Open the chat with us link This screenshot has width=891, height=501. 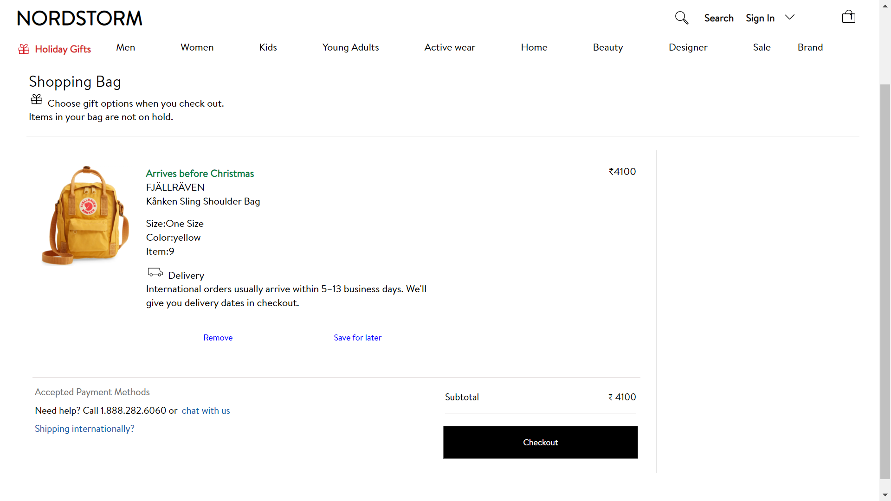coord(206,411)
